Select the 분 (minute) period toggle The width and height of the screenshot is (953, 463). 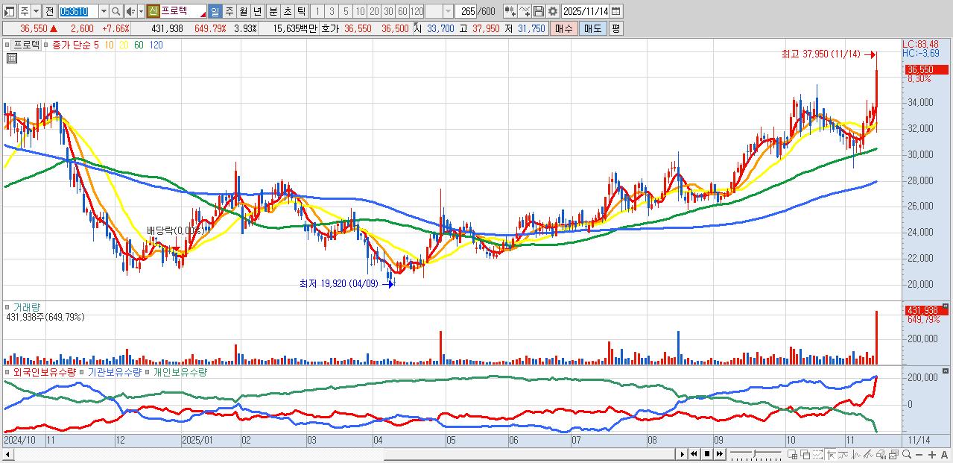pyautogui.click(x=273, y=11)
